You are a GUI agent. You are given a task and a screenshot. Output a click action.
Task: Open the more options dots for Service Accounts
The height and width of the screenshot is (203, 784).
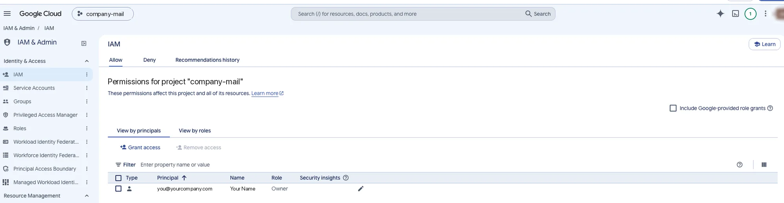click(87, 88)
